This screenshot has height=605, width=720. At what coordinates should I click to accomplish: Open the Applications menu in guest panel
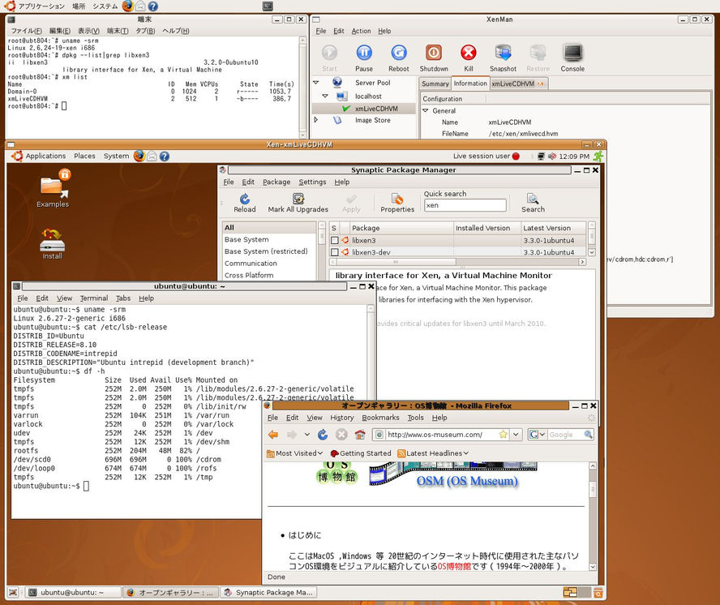point(45,157)
